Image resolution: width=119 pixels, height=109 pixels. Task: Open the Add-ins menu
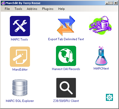tap(32, 9)
